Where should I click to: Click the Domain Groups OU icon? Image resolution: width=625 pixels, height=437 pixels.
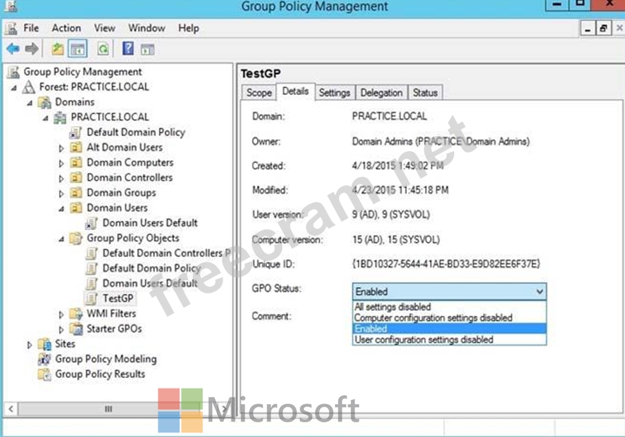pos(76,193)
